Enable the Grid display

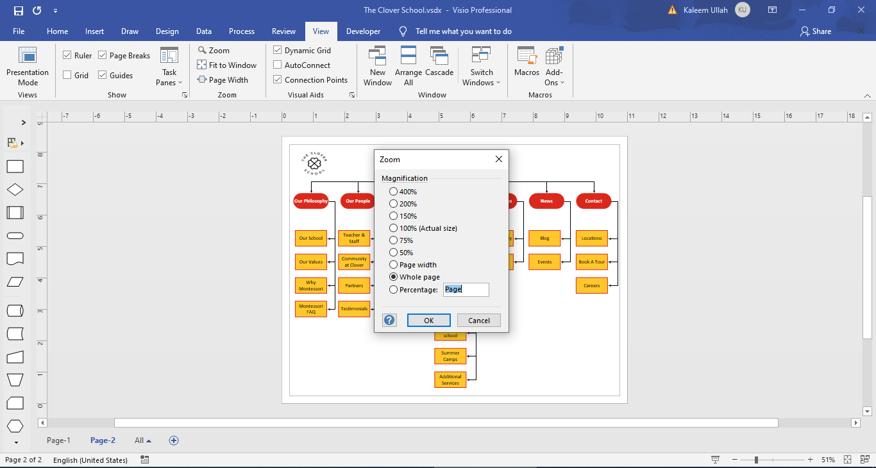click(66, 75)
